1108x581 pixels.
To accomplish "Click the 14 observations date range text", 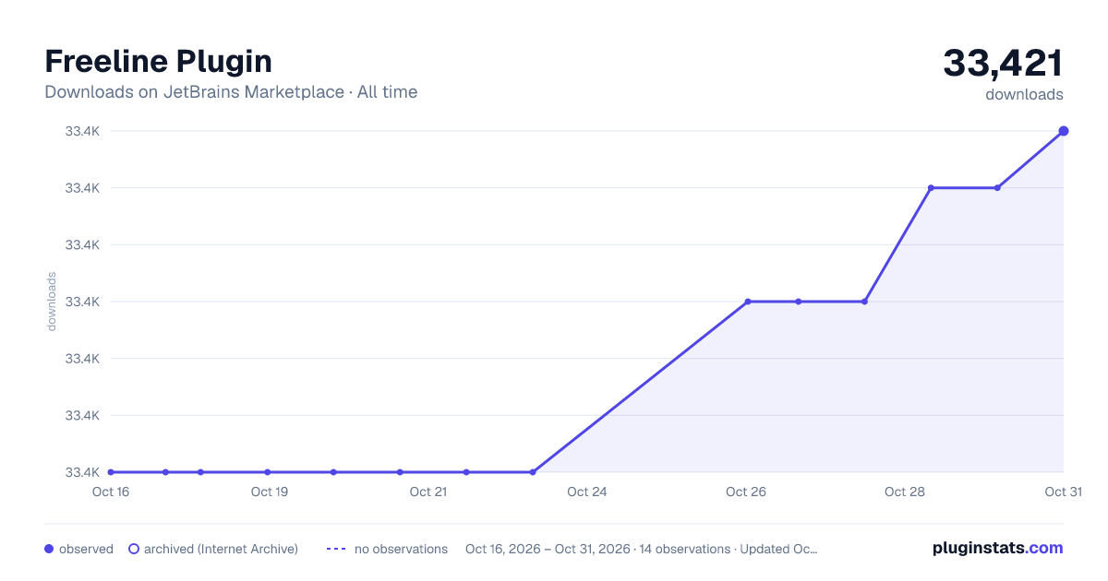I will tap(642, 549).
